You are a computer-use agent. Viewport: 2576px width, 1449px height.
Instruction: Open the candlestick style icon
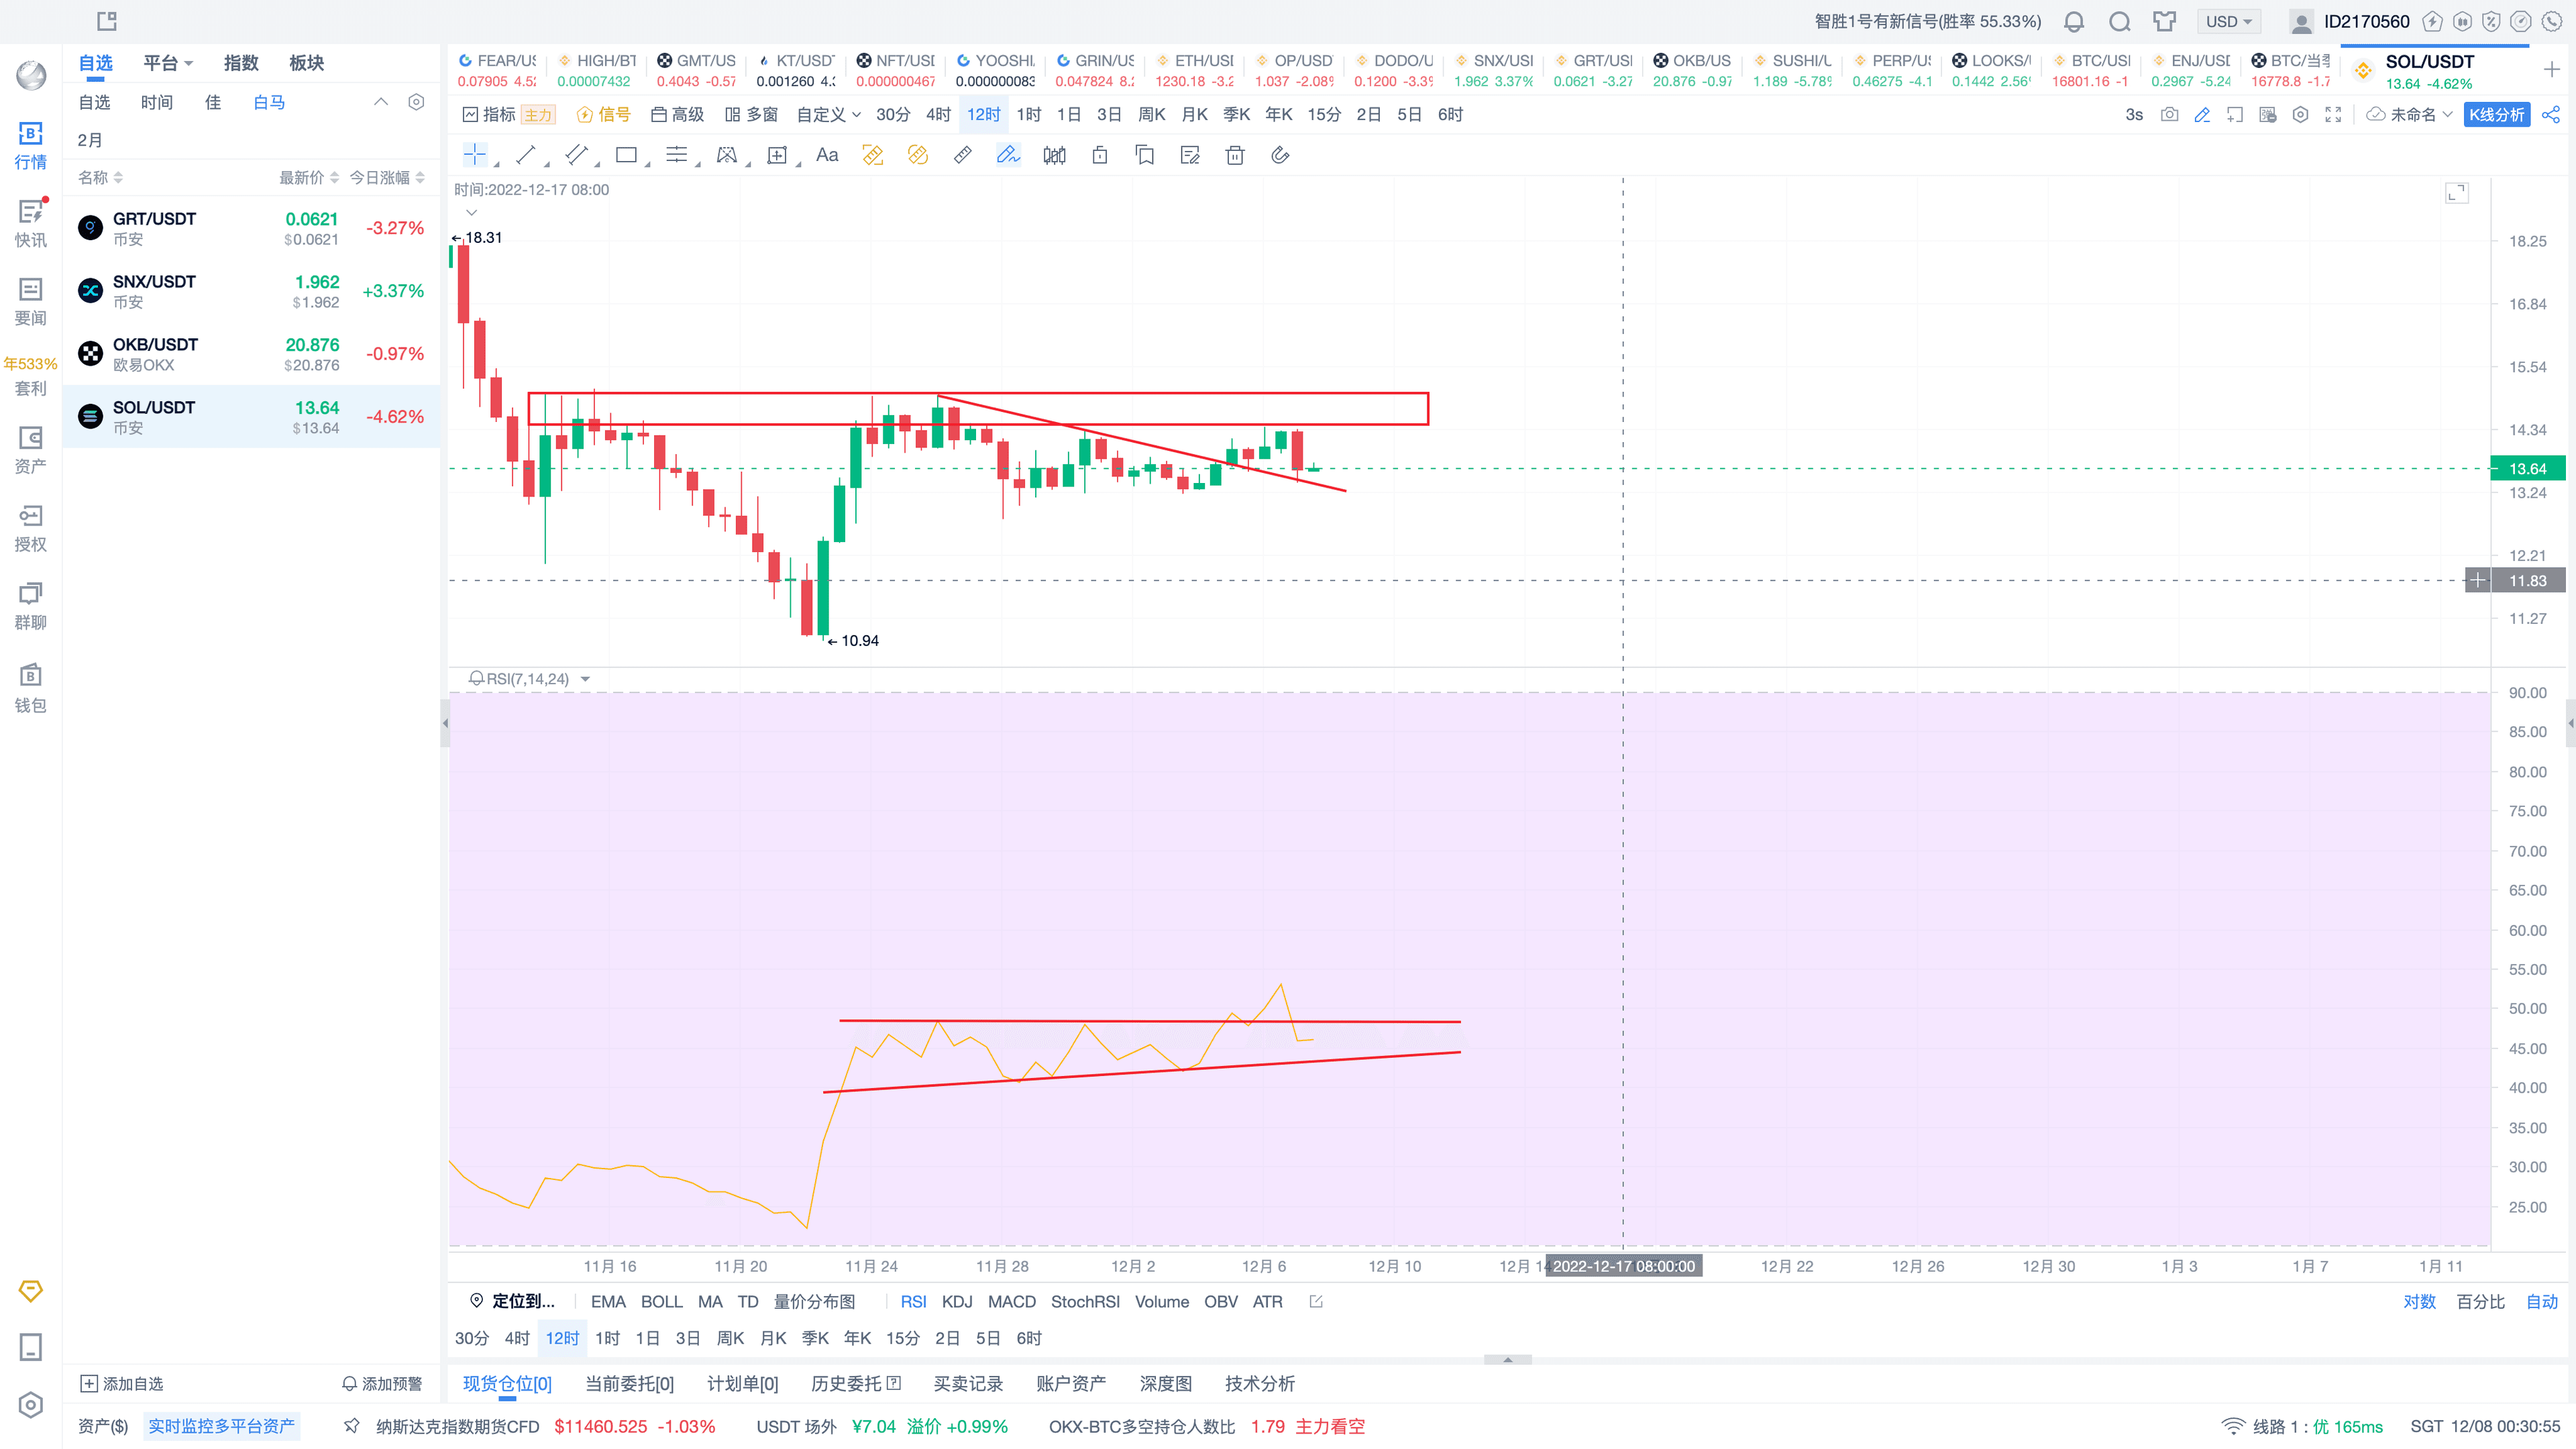(x=1054, y=155)
